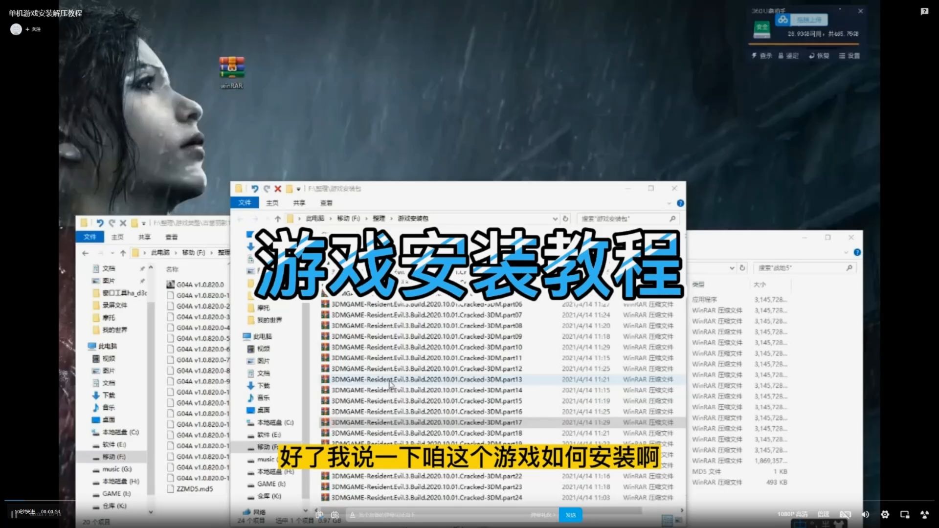Click the uploader avatar beside 关注

(x=16, y=29)
